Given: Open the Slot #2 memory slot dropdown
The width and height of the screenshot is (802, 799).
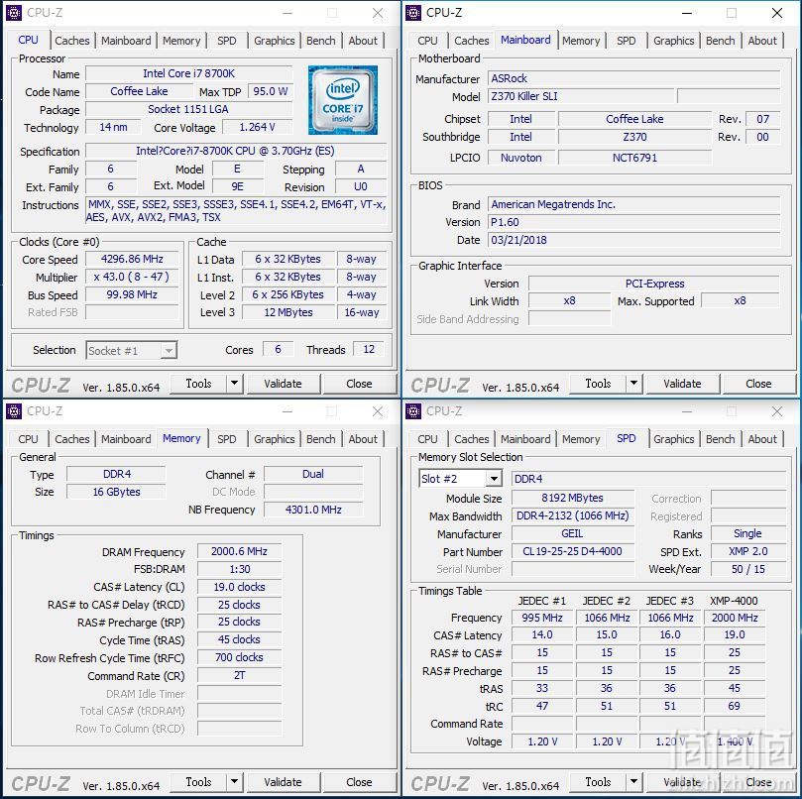Looking at the screenshot, I should [x=460, y=479].
